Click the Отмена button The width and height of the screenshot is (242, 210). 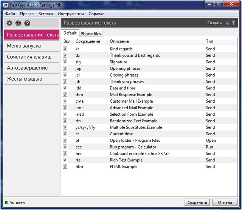click(225, 202)
